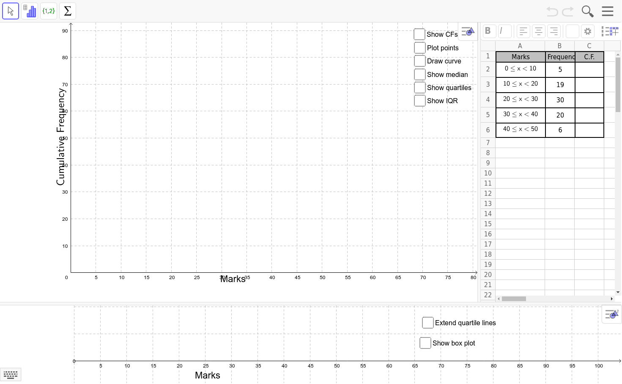Enable Extend quartile lines checkbox

pyautogui.click(x=428, y=323)
